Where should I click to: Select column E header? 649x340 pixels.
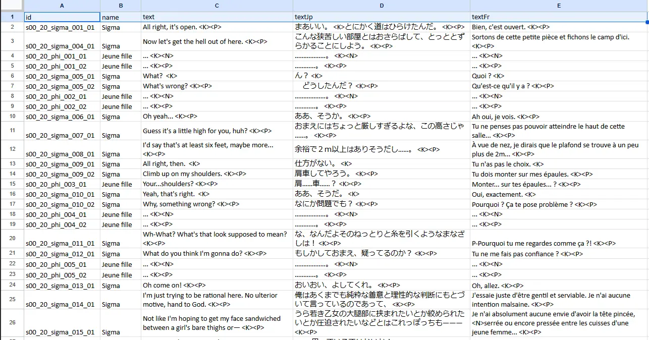click(559, 5)
